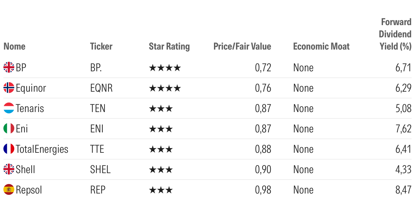Sort by Forward Dividend Yield header

coord(396,34)
